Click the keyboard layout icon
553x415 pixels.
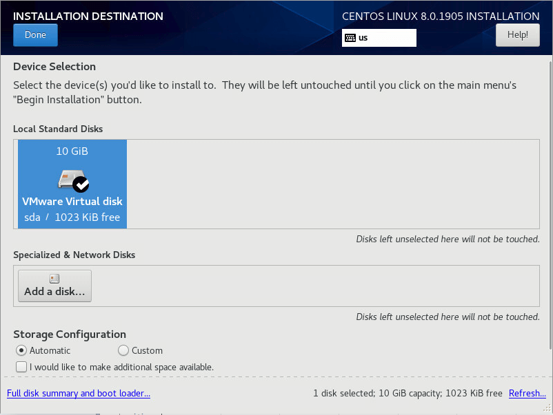(350, 38)
